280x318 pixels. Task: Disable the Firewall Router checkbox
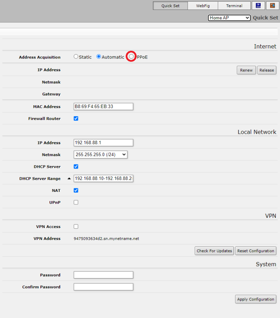pyautogui.click(x=76, y=118)
